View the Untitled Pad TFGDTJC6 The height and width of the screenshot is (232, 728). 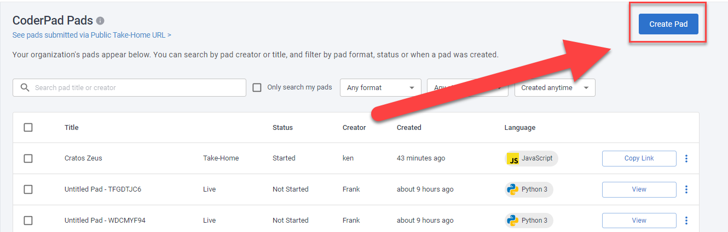[639, 189]
